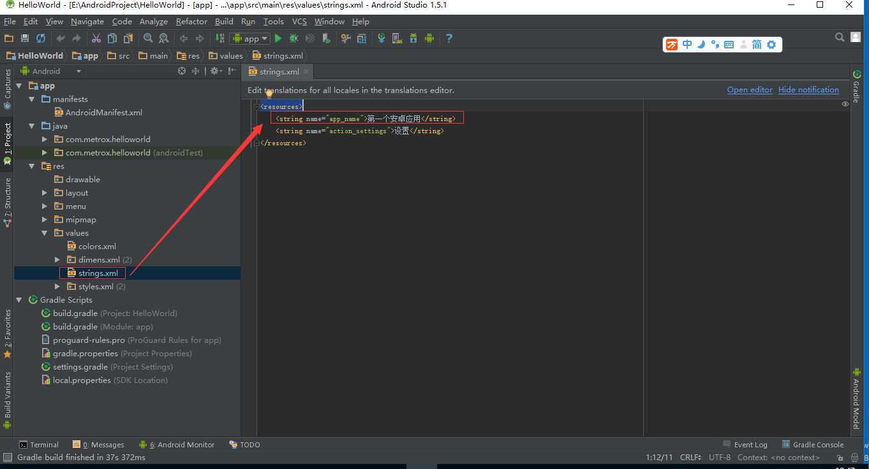
Task: Toggle the Favorites tool window tab
Action: click(x=7, y=334)
